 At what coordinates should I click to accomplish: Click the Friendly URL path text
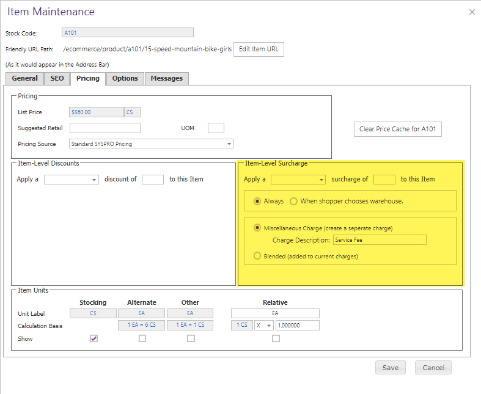[147, 49]
